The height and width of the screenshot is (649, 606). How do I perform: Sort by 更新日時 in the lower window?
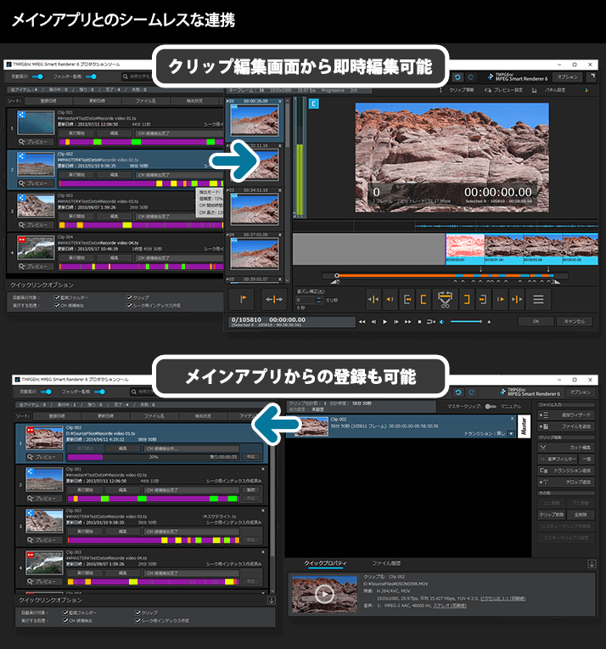tap(105, 416)
